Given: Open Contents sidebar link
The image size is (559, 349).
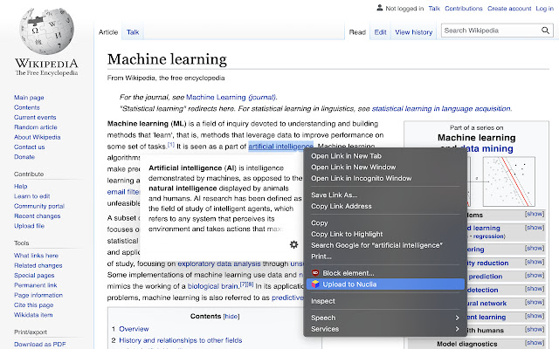Looking at the screenshot, I should (x=27, y=107).
